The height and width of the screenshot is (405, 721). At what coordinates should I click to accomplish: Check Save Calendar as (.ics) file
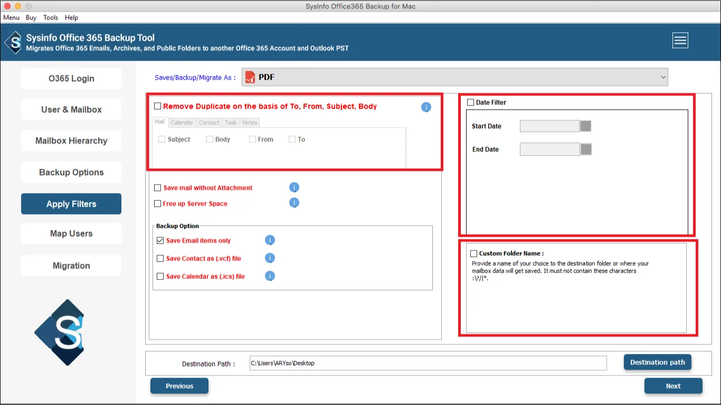(160, 276)
